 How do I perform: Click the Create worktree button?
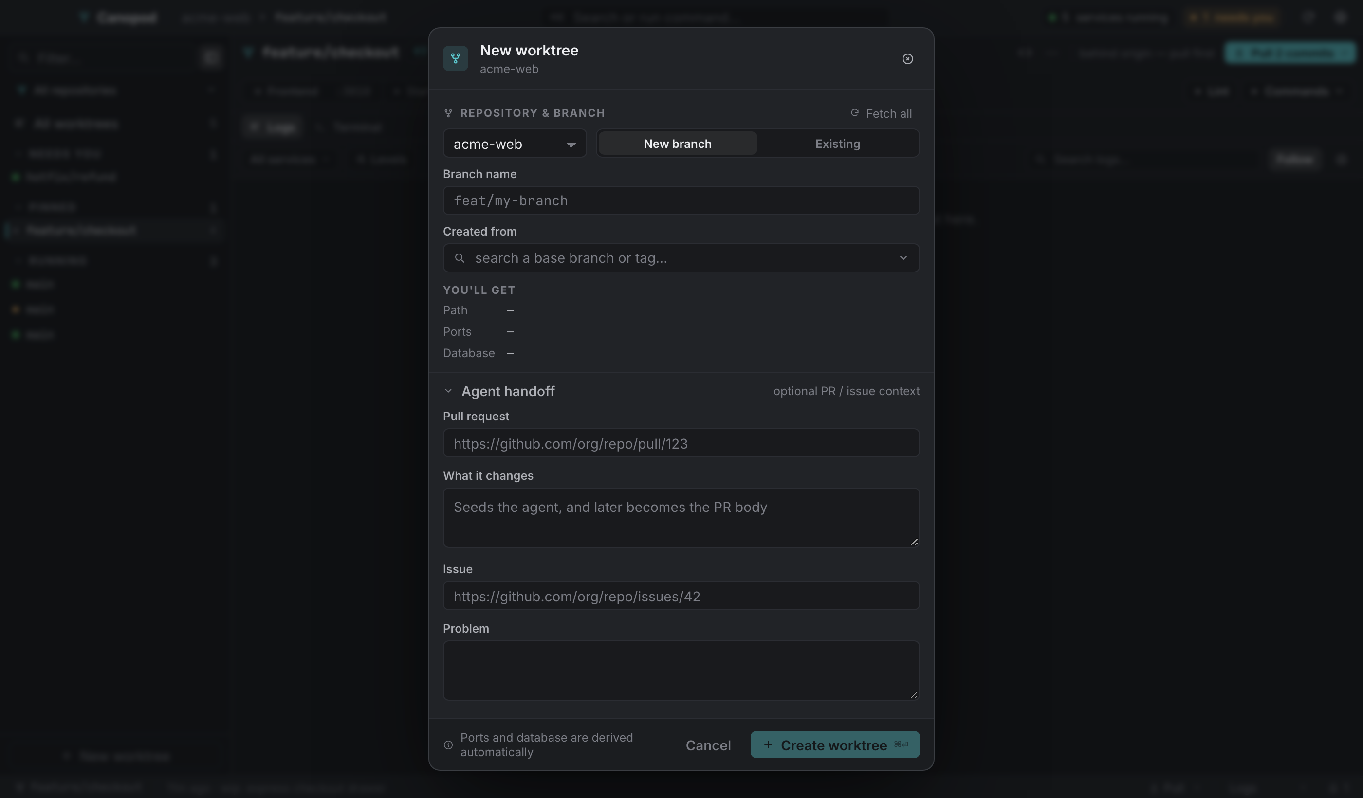coord(834,745)
